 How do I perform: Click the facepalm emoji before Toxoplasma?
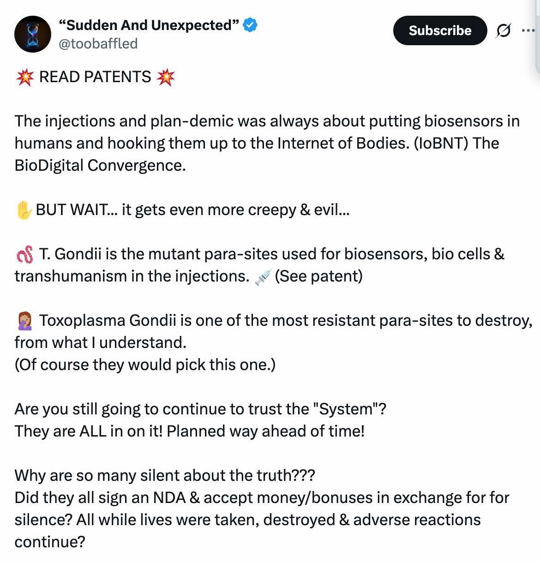click(24, 321)
